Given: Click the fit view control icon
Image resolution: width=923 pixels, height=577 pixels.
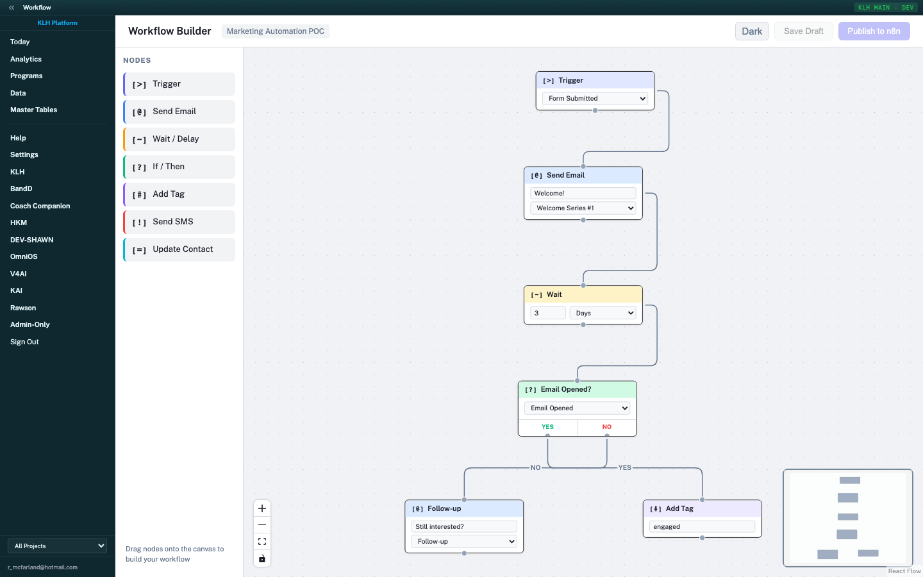Looking at the screenshot, I should coord(262,542).
